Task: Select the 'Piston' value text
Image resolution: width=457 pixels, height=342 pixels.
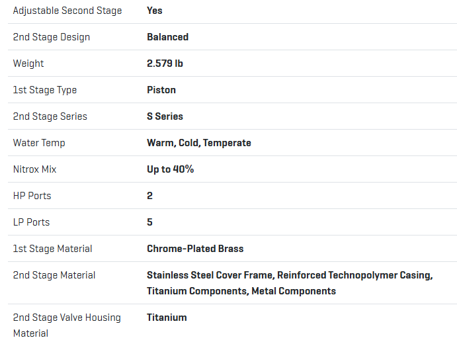Action: click(161, 90)
